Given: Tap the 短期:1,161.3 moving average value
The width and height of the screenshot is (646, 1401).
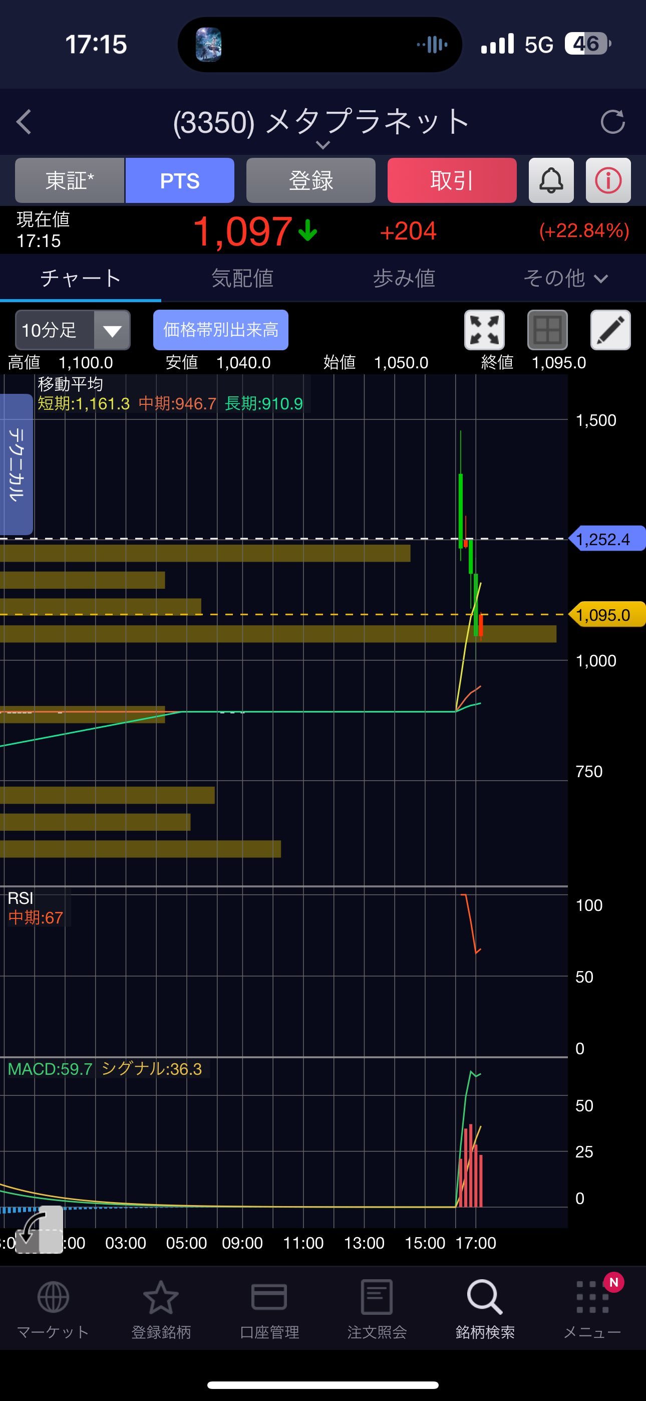Looking at the screenshot, I should [x=84, y=403].
